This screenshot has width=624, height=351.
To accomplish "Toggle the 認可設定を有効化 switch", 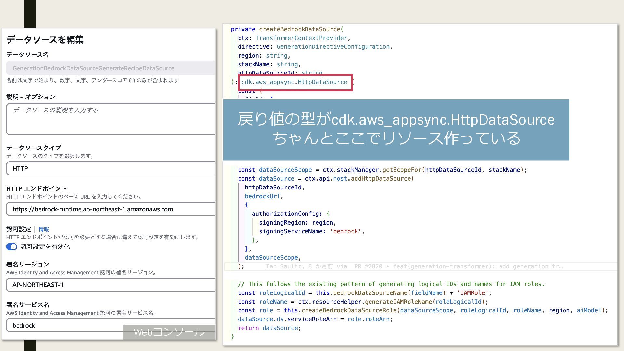I will pyautogui.click(x=12, y=247).
